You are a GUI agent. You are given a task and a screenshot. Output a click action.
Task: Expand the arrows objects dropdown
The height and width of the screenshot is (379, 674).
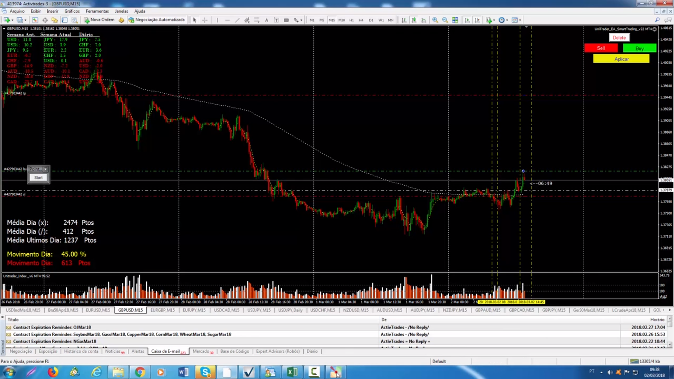pos(301,20)
